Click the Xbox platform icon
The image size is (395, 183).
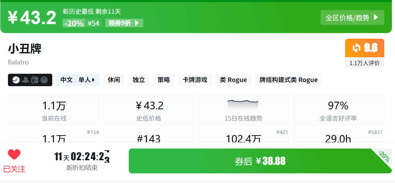click(x=44, y=80)
